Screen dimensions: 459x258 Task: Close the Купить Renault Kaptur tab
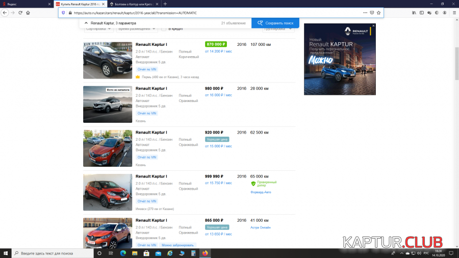pos(103,4)
